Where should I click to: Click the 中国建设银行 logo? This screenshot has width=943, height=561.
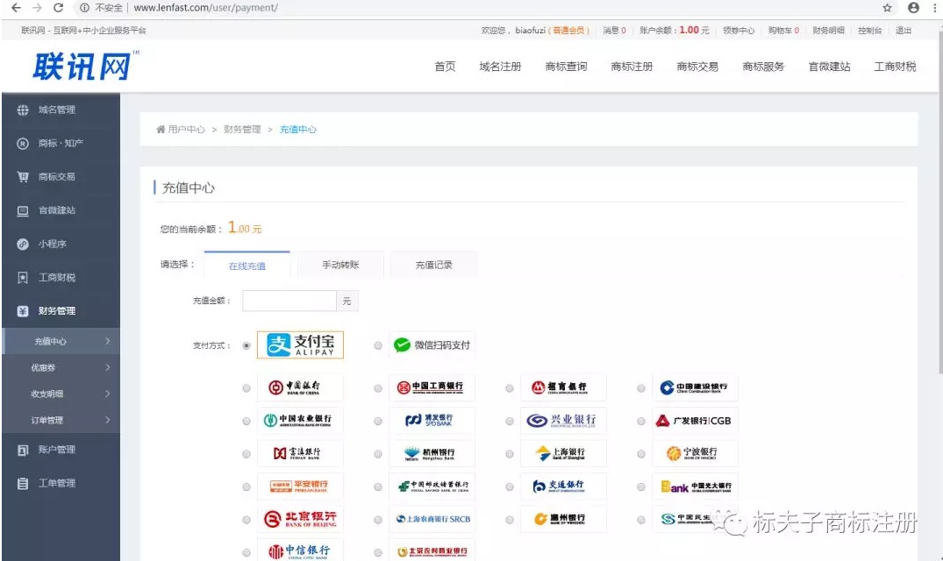696,387
